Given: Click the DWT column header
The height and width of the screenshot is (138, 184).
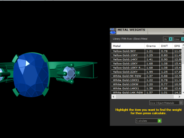Looking at the screenshot, I should (166, 46).
